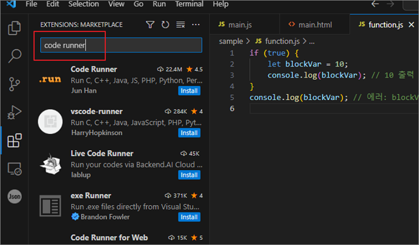419x245 pixels.
Task: Open Code Runner for Web entry
Action: pos(109,238)
